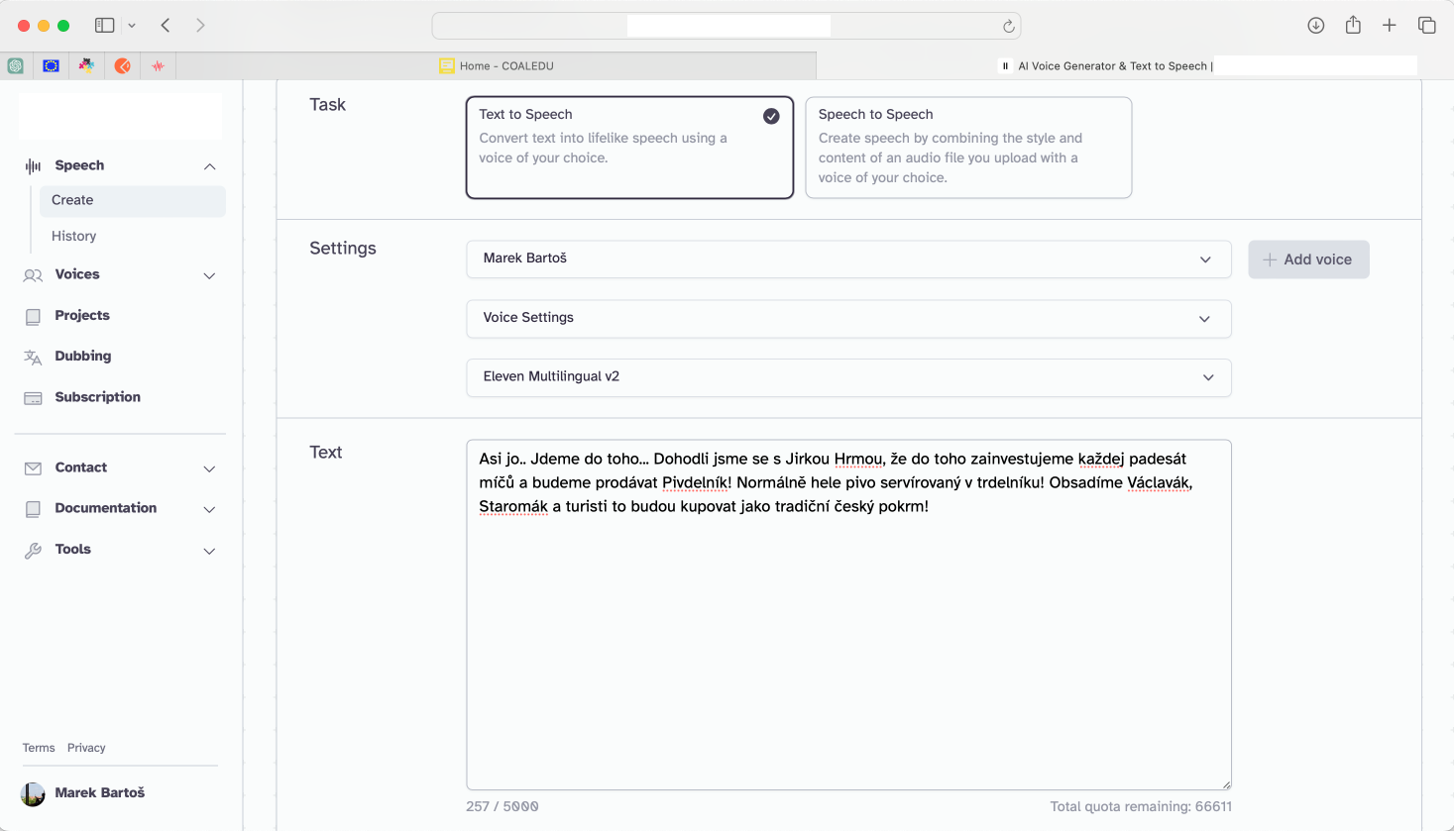Screen dimensions: 1454x831
Task: Open the Eleven Multilingual v2 model dropdown
Action: 848,377
